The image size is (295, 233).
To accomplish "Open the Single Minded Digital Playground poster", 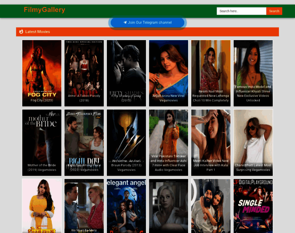I will click(x=253, y=206).
